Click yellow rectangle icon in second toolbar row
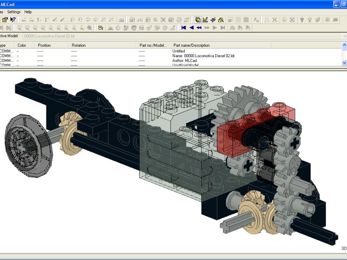 tap(101, 28)
